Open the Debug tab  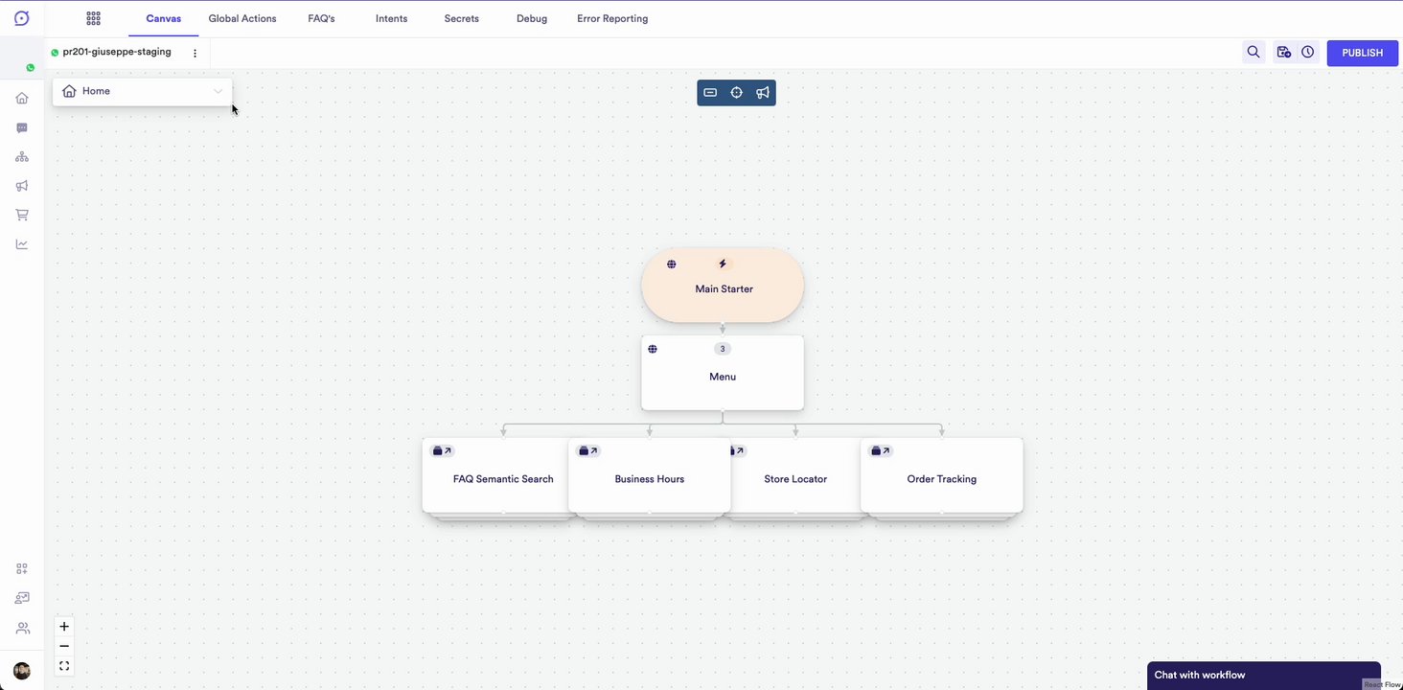tap(532, 18)
